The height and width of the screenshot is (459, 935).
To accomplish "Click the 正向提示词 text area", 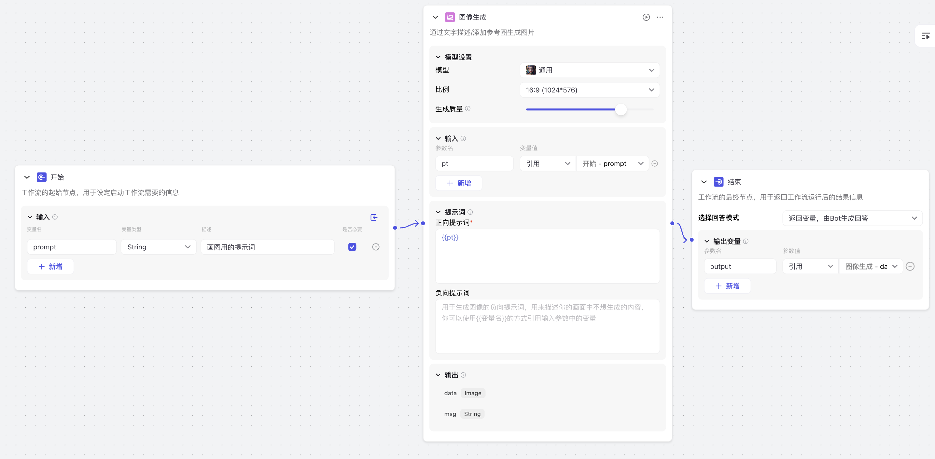I will point(547,256).
